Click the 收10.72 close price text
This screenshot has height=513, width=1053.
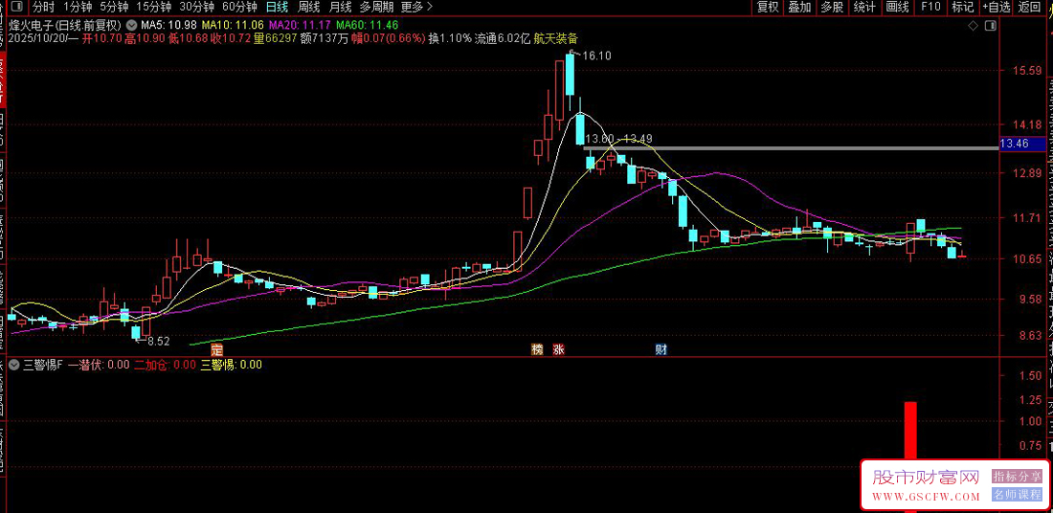point(231,38)
